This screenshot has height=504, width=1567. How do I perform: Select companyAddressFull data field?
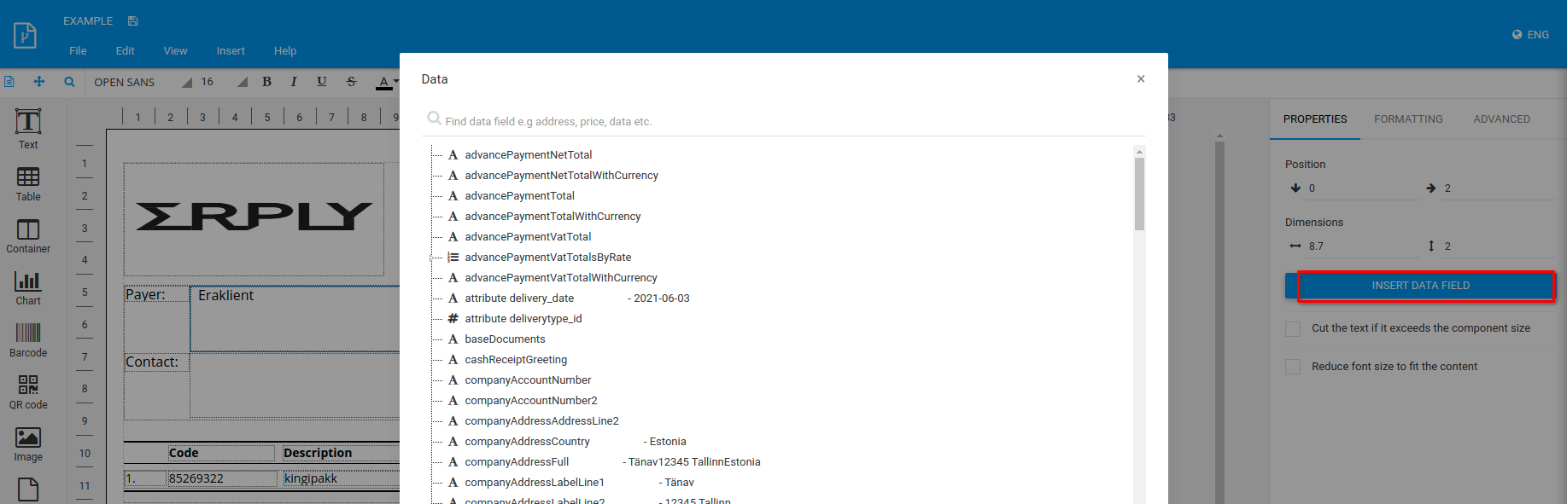(517, 462)
